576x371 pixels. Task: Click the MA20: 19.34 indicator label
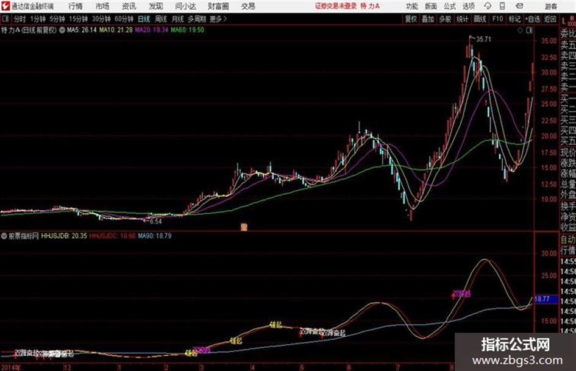(151, 30)
